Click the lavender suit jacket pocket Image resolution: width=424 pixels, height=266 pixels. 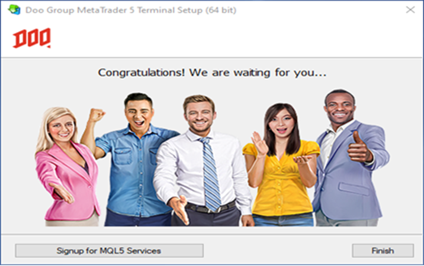(x=354, y=189)
